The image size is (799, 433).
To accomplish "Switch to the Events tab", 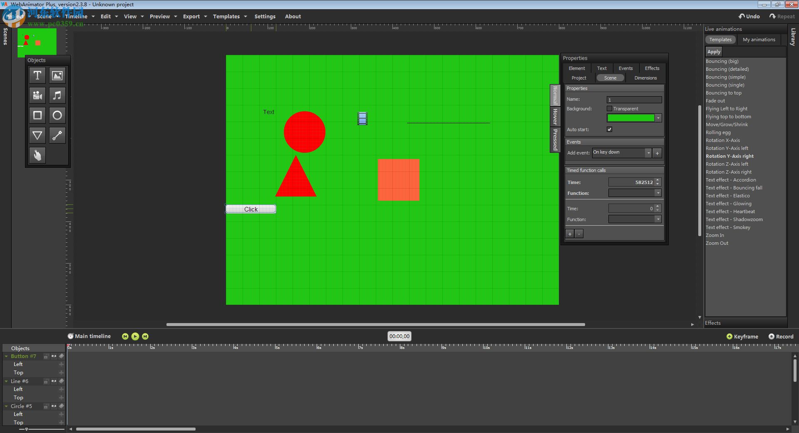I will click(x=625, y=68).
